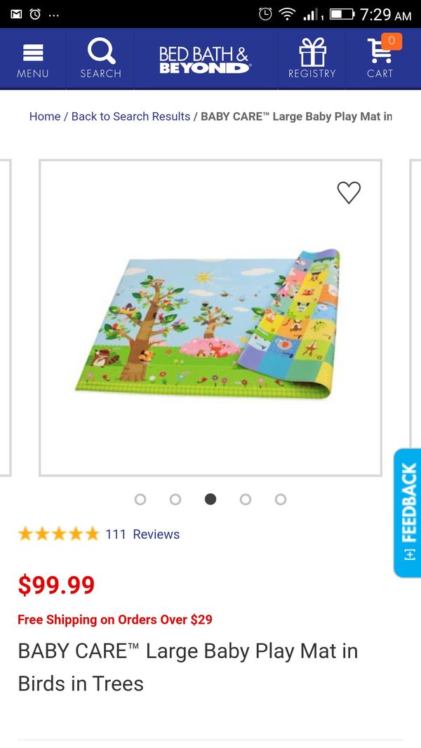Open Gmail notification in status bar
Screen dimensions: 421x748
coord(16,14)
